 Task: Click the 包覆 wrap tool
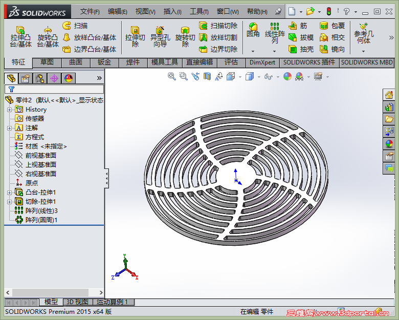point(332,26)
